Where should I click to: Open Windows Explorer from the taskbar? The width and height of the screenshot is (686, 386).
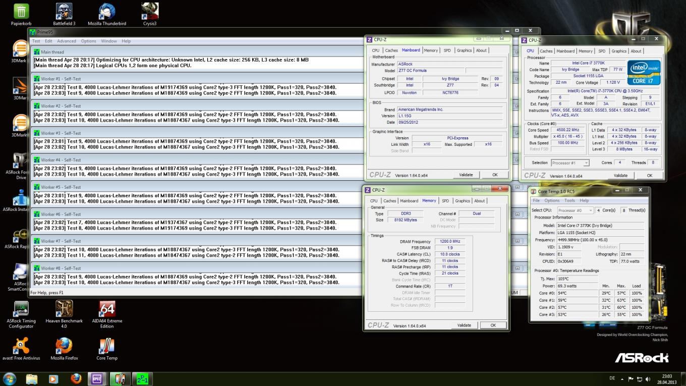[x=32, y=378]
